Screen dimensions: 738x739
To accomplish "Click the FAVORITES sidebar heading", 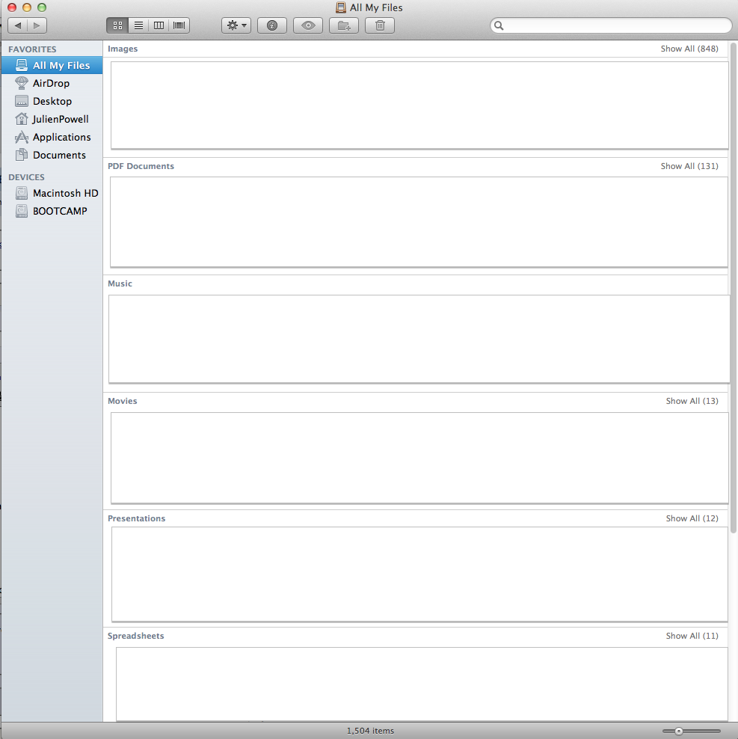I will tap(32, 49).
